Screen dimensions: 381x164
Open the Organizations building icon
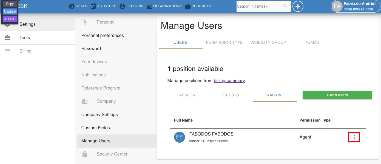click(x=149, y=6)
